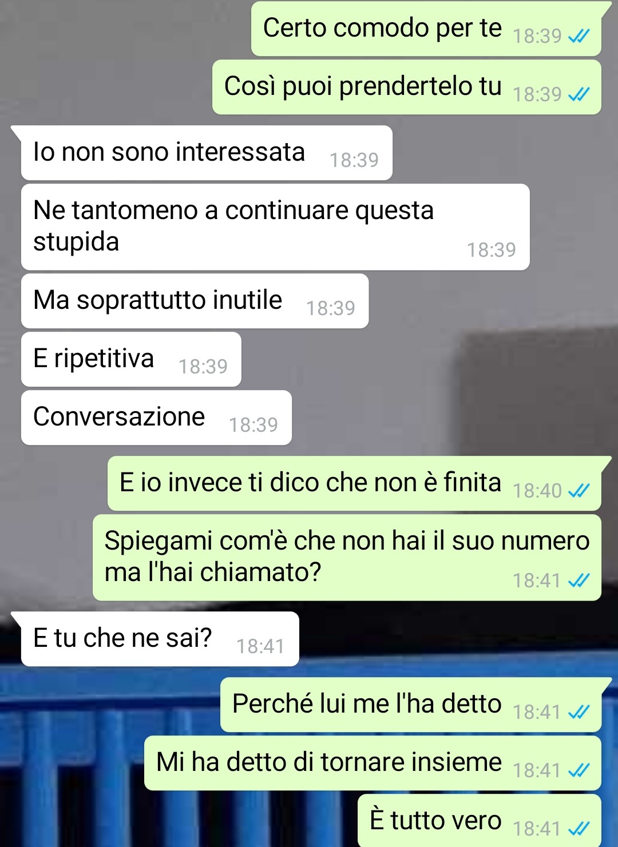618x847 pixels.
Task: Tap the 'Così puoi prendertelo tu' message text
Action: (x=363, y=86)
